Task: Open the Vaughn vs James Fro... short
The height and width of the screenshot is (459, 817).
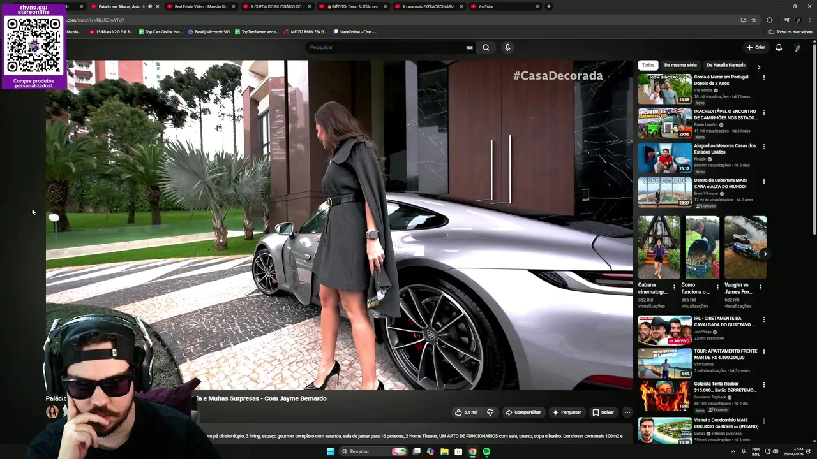Action: [745, 247]
